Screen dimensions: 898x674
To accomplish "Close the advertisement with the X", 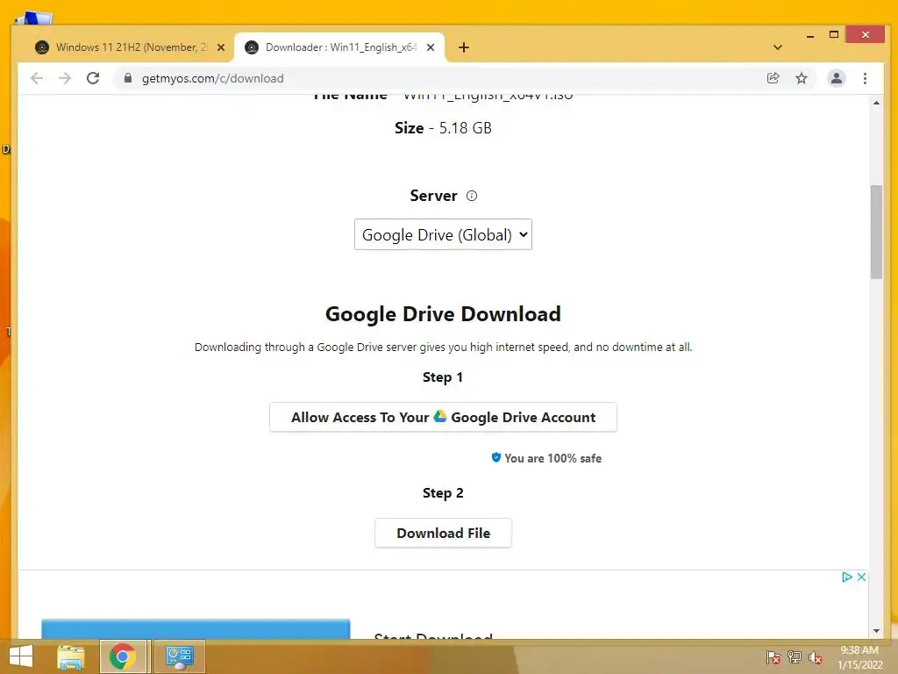I will 861,577.
